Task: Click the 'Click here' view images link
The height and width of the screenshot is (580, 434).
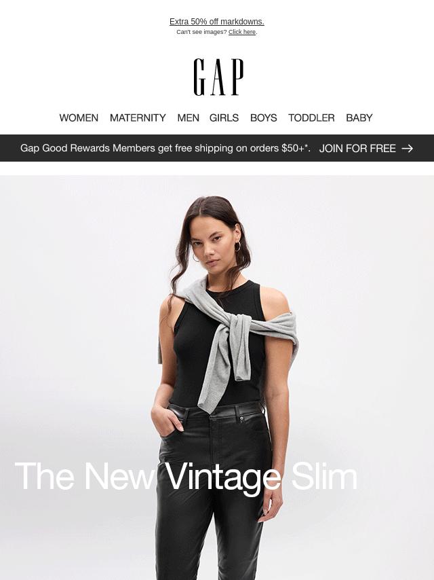Action: pyautogui.click(x=242, y=32)
